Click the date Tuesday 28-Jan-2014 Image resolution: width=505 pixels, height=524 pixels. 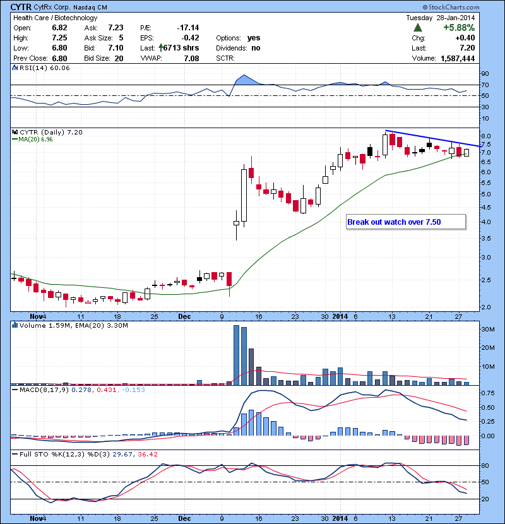coord(440,18)
